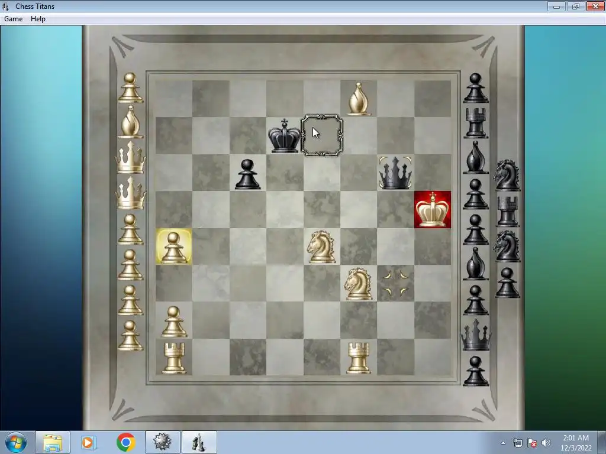Select the white pawn on a2
This screenshot has width=606, height=454.
(x=173, y=321)
